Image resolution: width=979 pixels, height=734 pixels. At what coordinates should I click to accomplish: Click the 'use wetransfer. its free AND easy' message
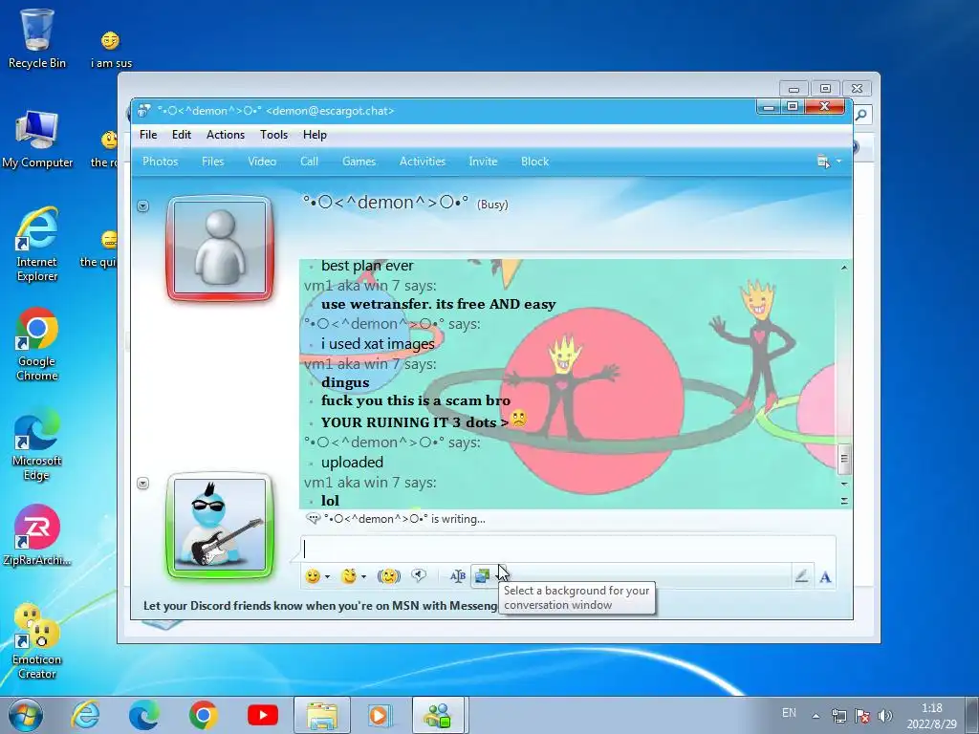[438, 305]
